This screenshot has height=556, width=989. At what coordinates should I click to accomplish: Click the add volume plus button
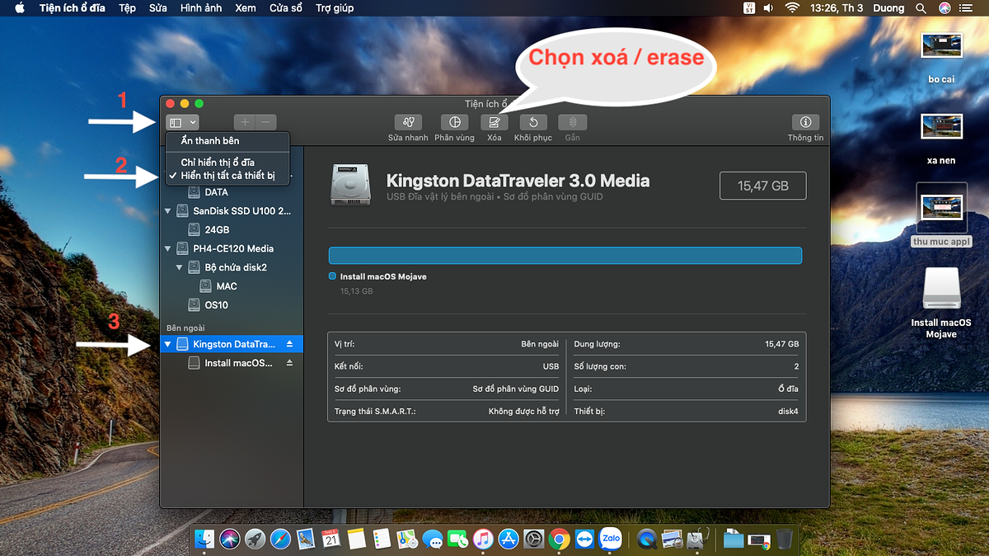pyautogui.click(x=245, y=122)
